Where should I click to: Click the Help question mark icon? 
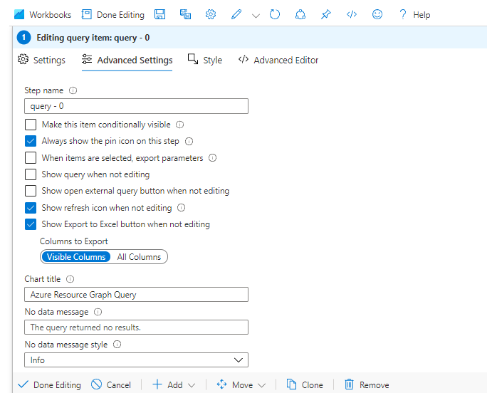403,14
